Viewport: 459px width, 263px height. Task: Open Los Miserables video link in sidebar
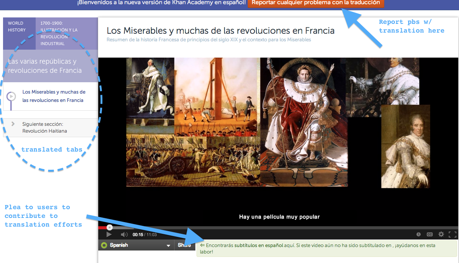coord(54,96)
